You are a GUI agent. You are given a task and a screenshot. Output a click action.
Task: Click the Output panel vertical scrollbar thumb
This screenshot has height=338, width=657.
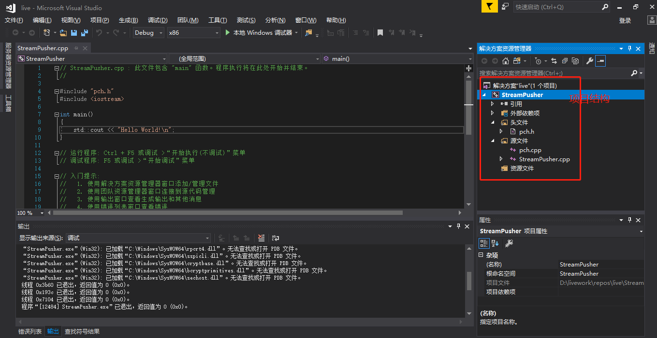(469, 281)
